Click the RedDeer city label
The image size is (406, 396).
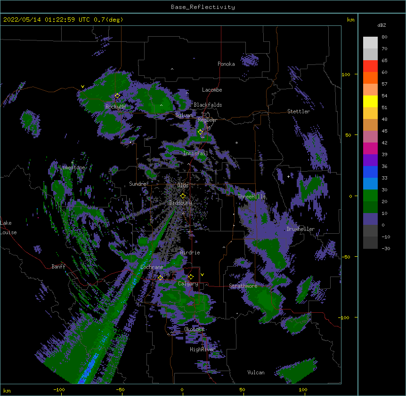(x=207, y=119)
